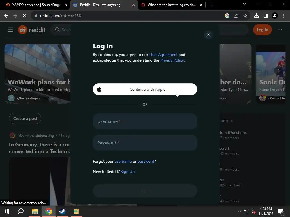This screenshot has height=217, width=290.
Task: Click the orange Log In header button
Action: coord(262,30)
